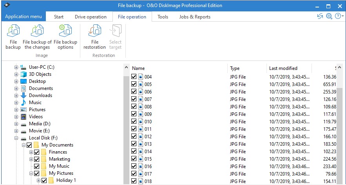The width and height of the screenshot is (346, 185).
Task: Expand the Videos tree node
Action: 16,117
